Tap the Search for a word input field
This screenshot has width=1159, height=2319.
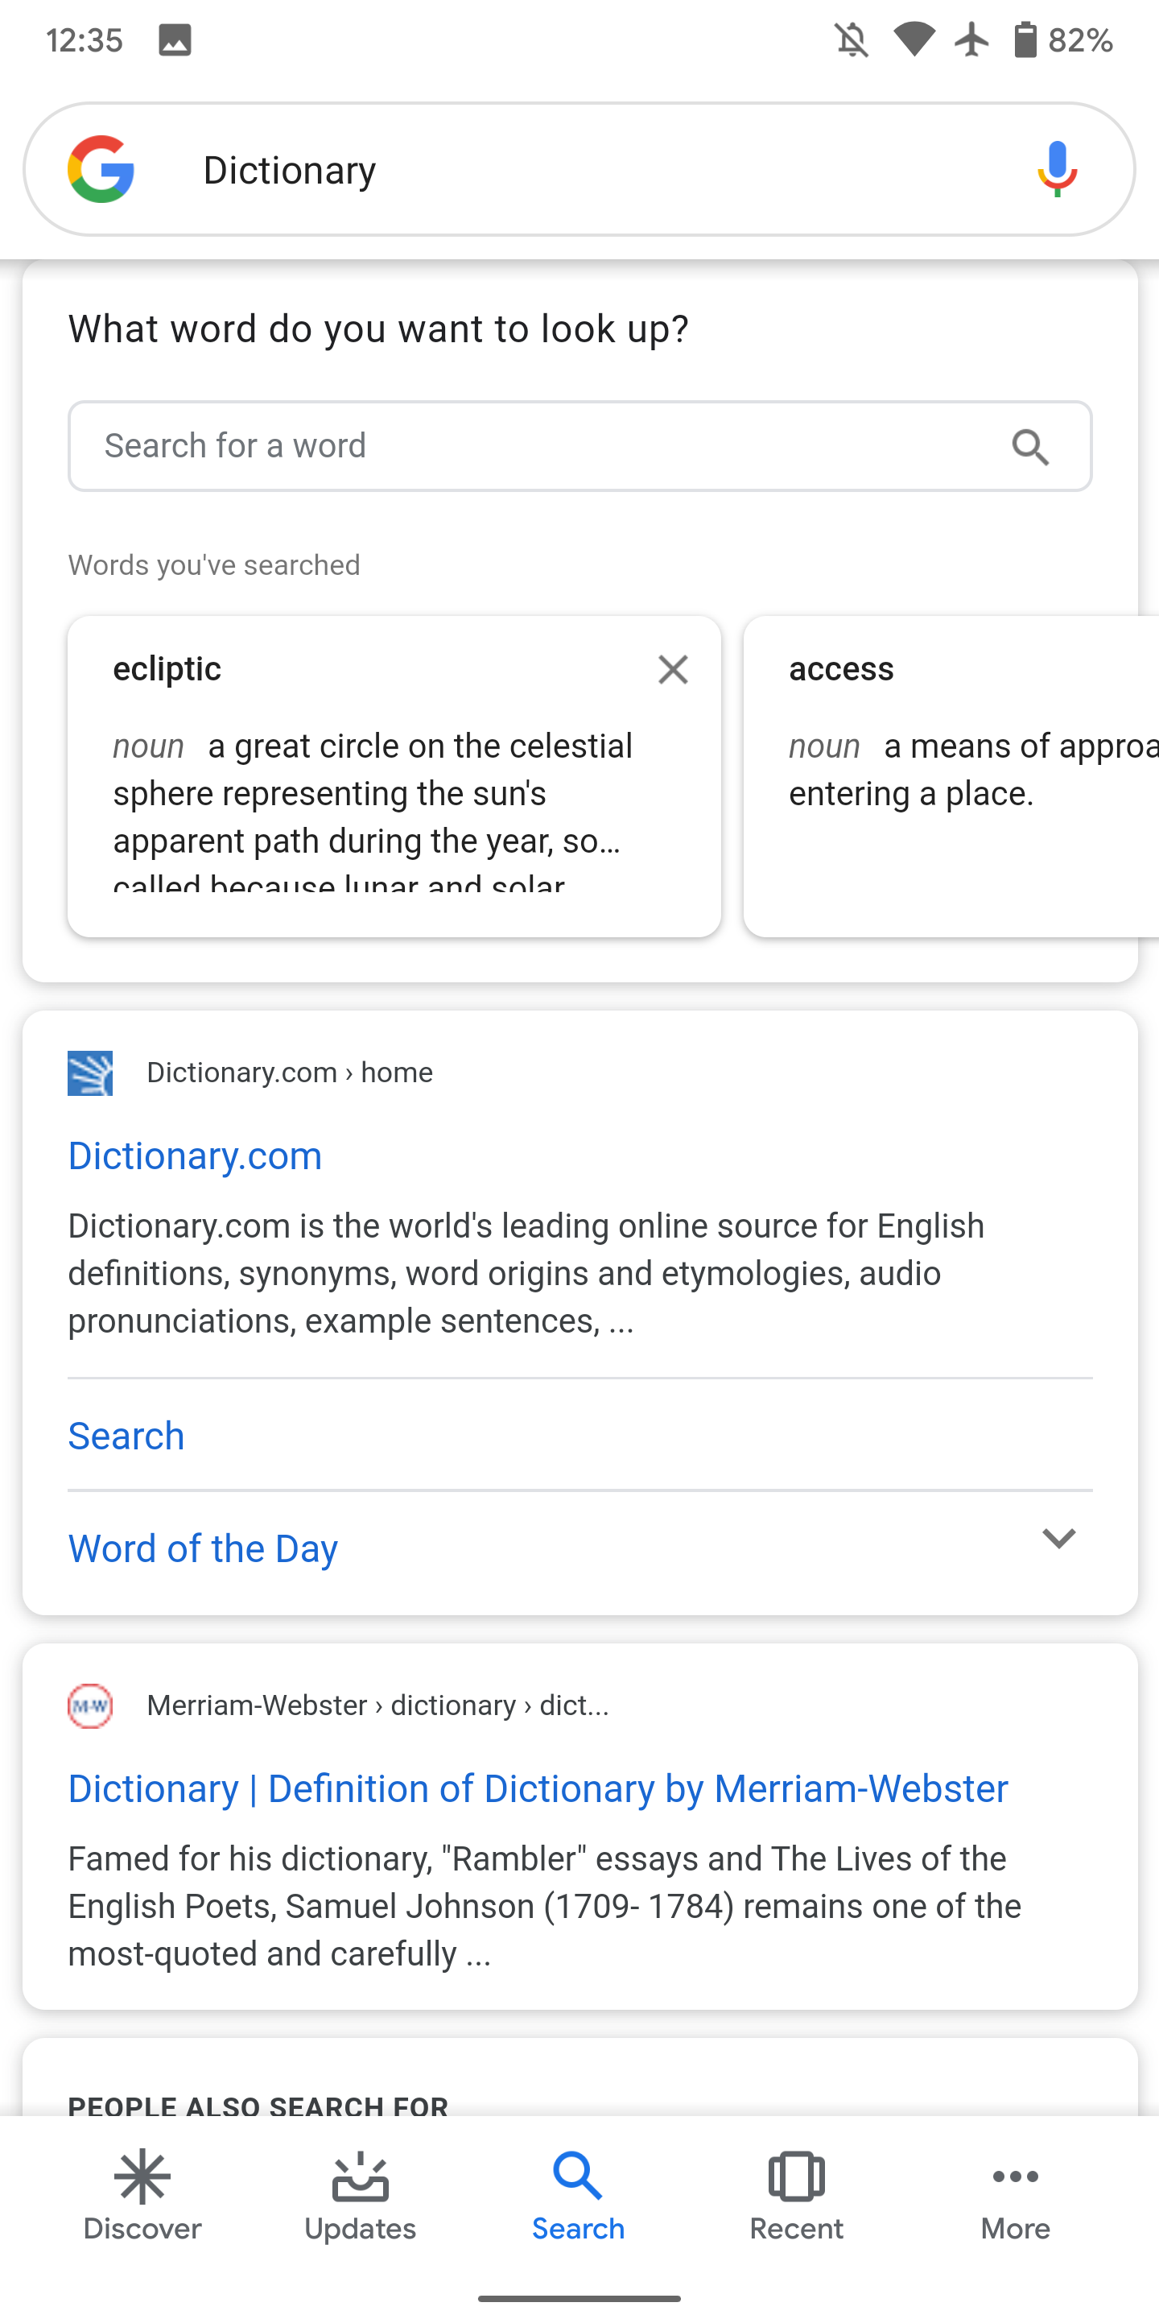(450, 445)
